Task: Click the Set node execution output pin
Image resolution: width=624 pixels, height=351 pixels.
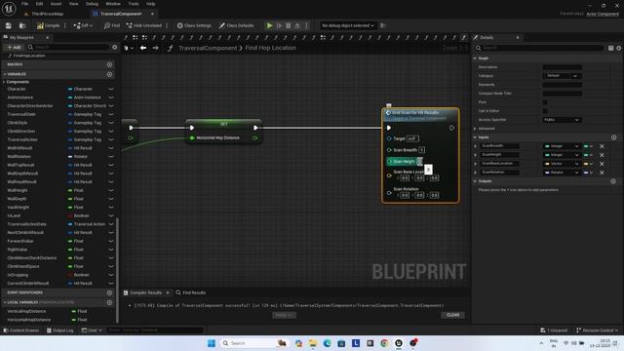Action: pos(255,128)
